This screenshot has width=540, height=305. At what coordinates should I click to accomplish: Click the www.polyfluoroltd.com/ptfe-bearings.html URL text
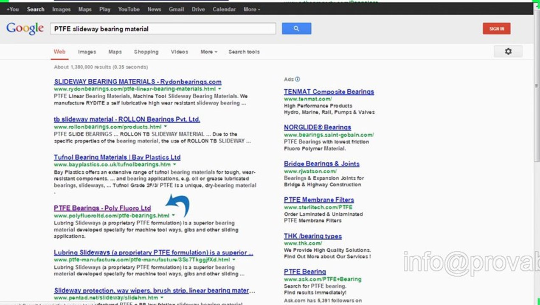tap(112, 216)
